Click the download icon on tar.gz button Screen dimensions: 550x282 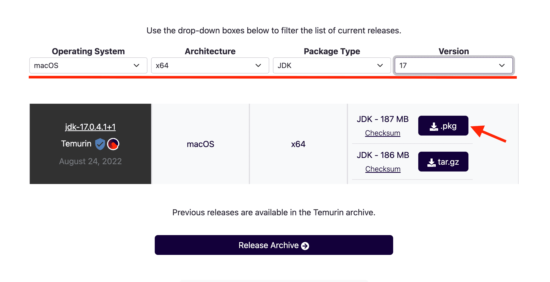[432, 162]
